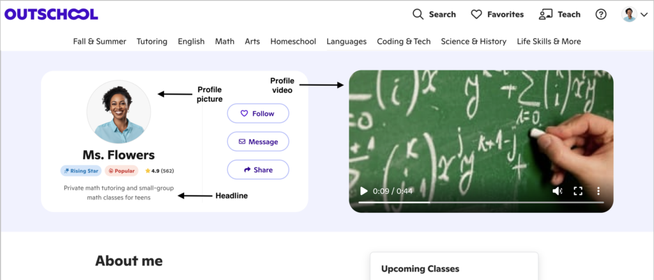Click Ms. Flowers' profile picture
Screen dimensions: 654x280
coord(119,112)
